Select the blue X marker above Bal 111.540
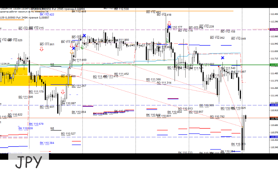Viewport: 278px width, 174px height. coord(222,57)
